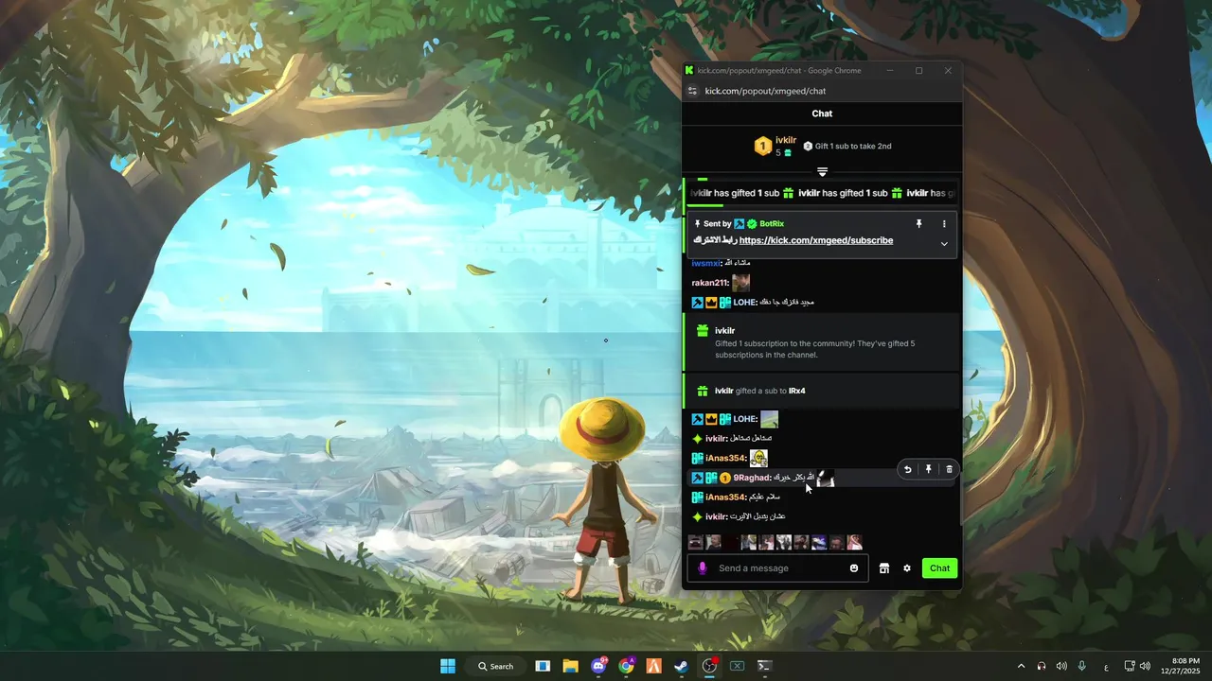Delete 9Raghad's message with the trash icon
This screenshot has height=681, width=1212.
click(x=950, y=469)
